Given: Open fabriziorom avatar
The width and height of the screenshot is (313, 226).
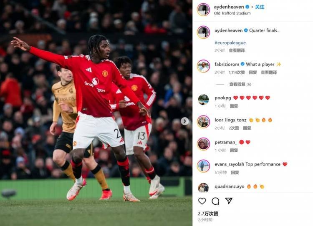Looking at the screenshot, I should coord(203,66).
